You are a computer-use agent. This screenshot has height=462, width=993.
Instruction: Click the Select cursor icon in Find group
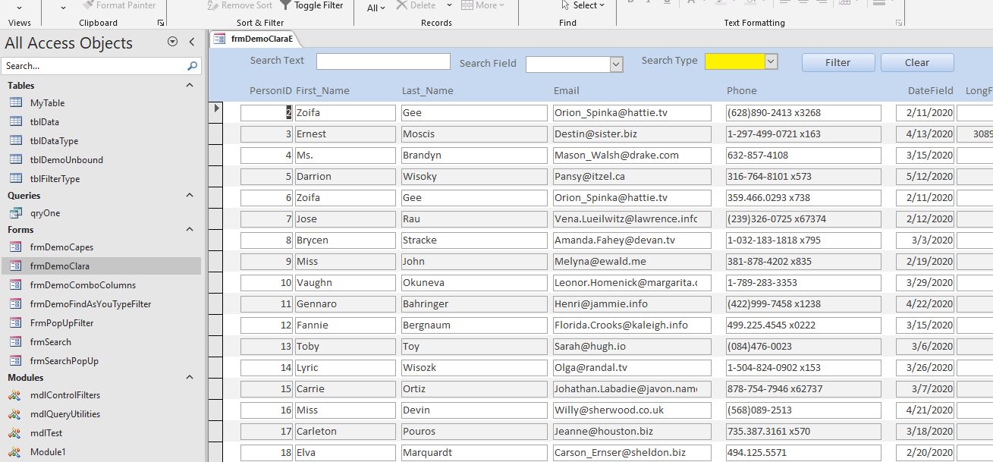pyautogui.click(x=565, y=5)
